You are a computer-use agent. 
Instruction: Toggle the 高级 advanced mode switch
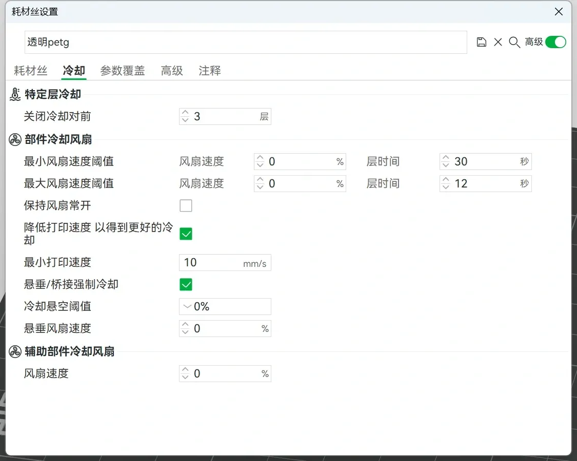point(555,42)
